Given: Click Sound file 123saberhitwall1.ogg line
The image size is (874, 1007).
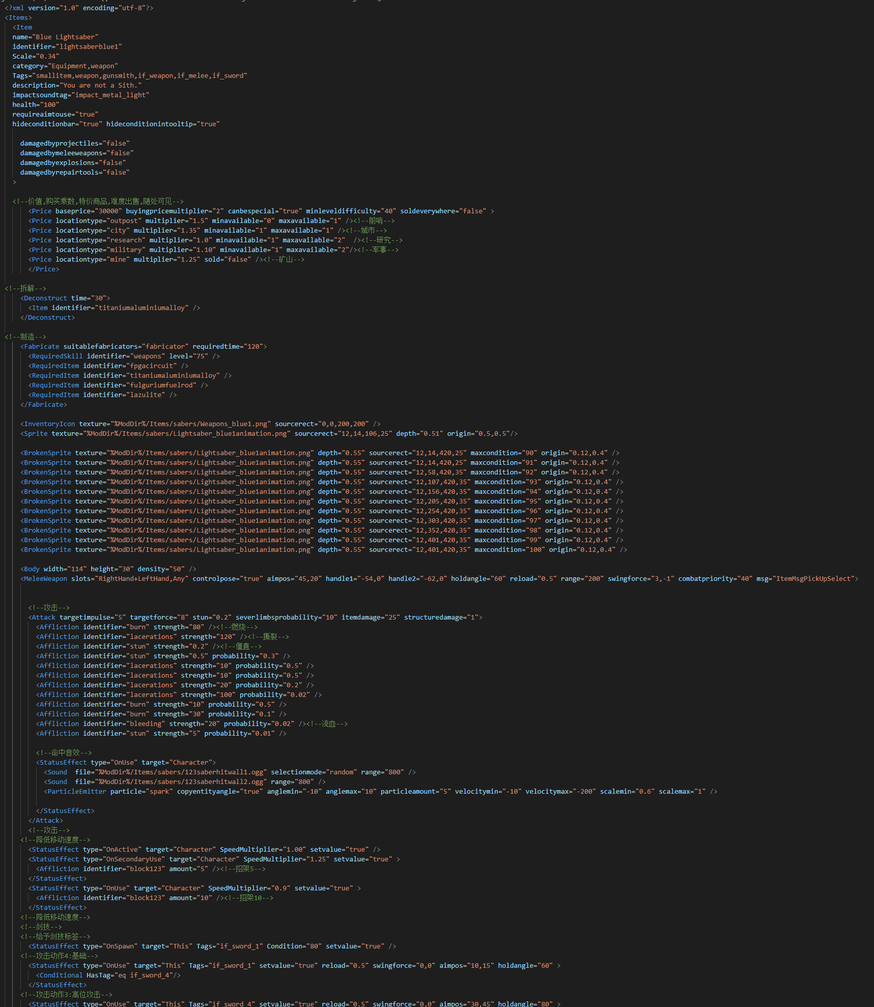Looking at the screenshot, I should click(230, 772).
